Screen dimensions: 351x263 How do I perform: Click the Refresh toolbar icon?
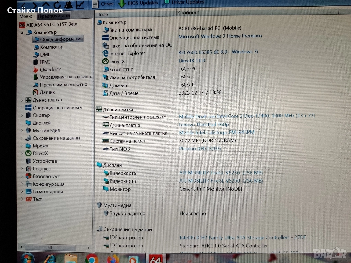[57, 4]
